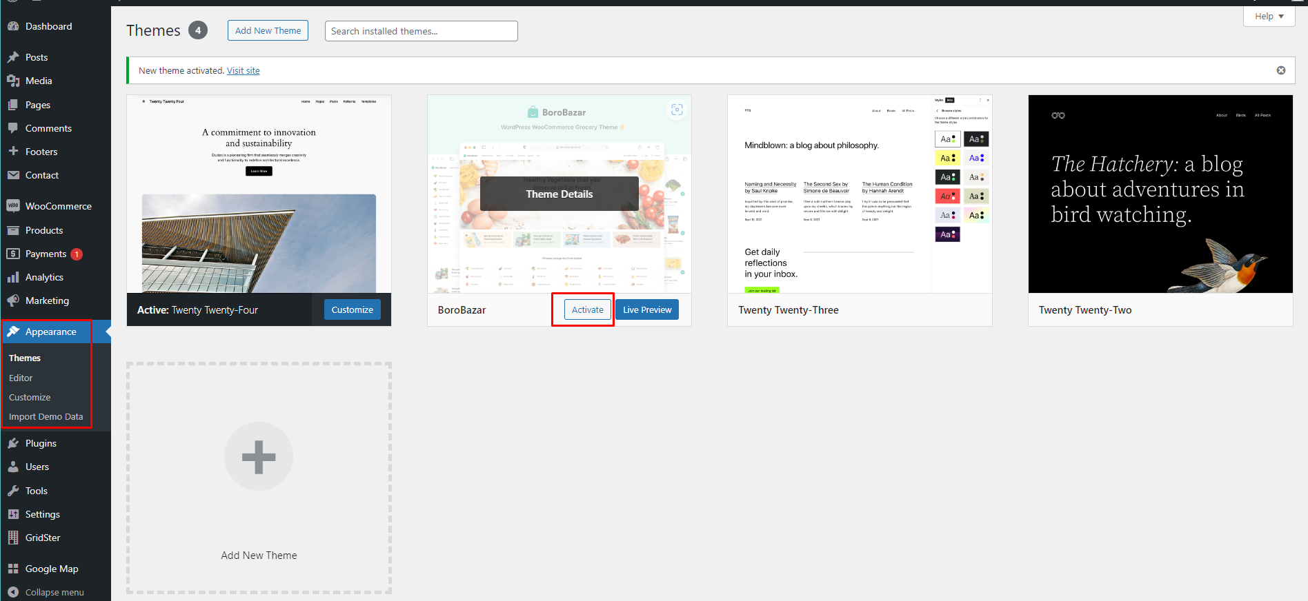Open the Twenty Twenty-Two theme thumbnail
The image size is (1308, 601).
click(1160, 194)
